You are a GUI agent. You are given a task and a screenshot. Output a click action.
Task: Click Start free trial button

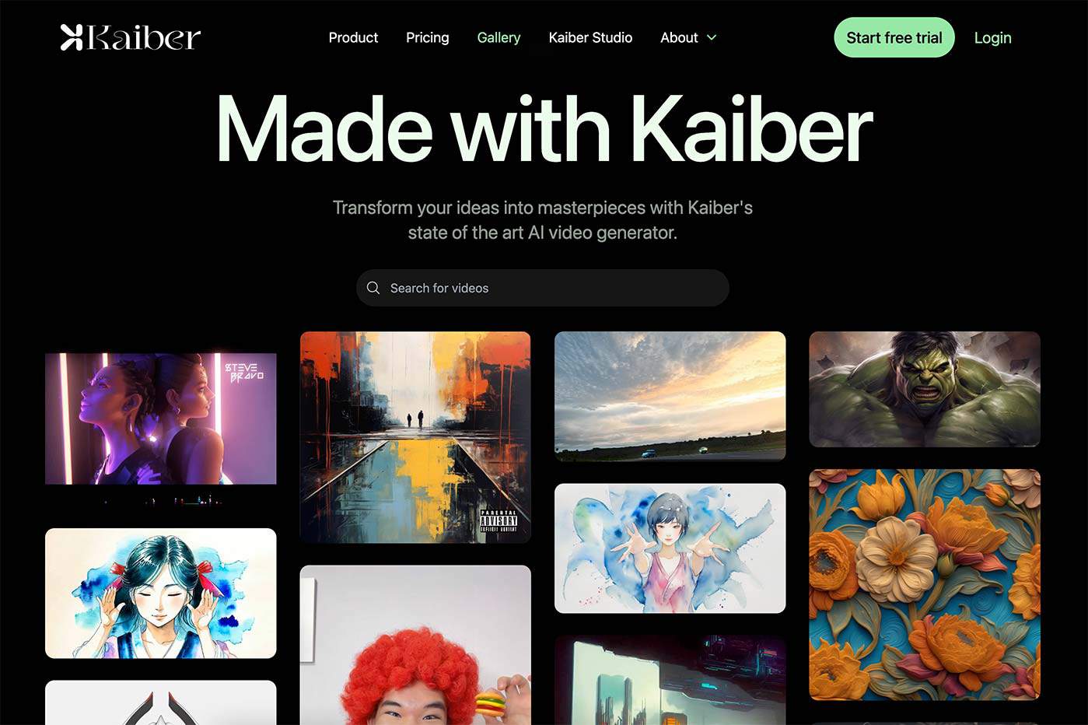[894, 37]
